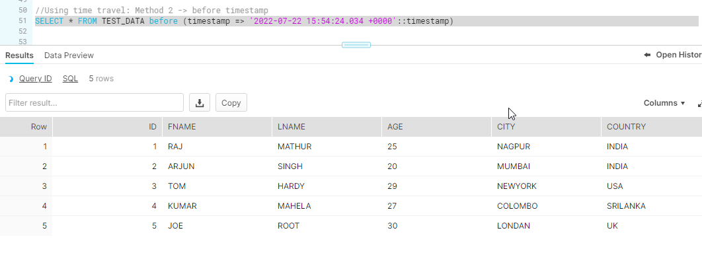
Task: Select the LONDAN cell
Action: click(x=546, y=226)
